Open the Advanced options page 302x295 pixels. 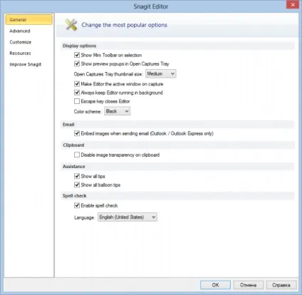pos(20,31)
